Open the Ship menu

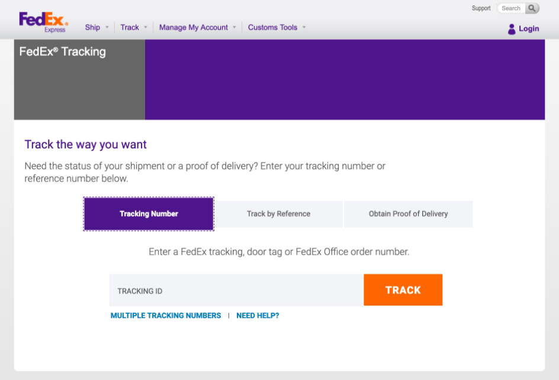click(92, 27)
